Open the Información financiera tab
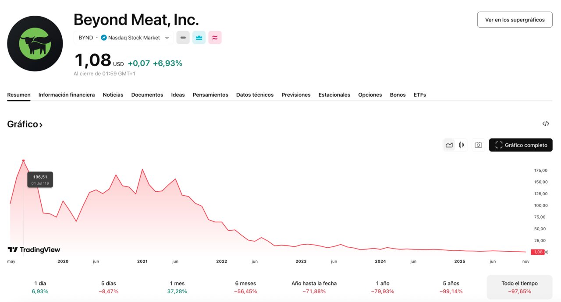Screen dimensions: 561x302 pos(67,95)
